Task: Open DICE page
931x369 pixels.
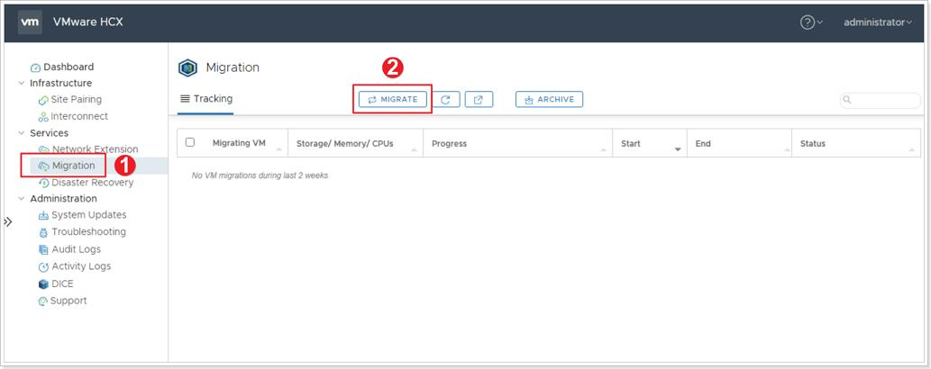Action: (62, 283)
